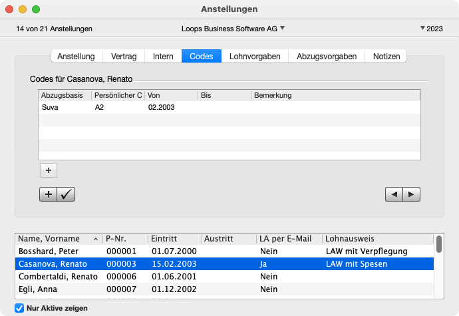
Task: Open the Loops Business Software AG dropdown
Action: pos(233,29)
